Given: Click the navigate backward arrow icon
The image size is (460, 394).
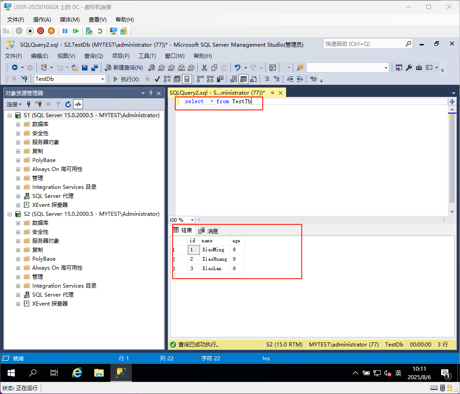Looking at the screenshot, I should (15, 68).
